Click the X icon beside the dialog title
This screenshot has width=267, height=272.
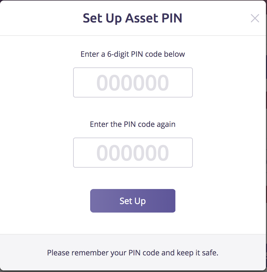(x=255, y=18)
